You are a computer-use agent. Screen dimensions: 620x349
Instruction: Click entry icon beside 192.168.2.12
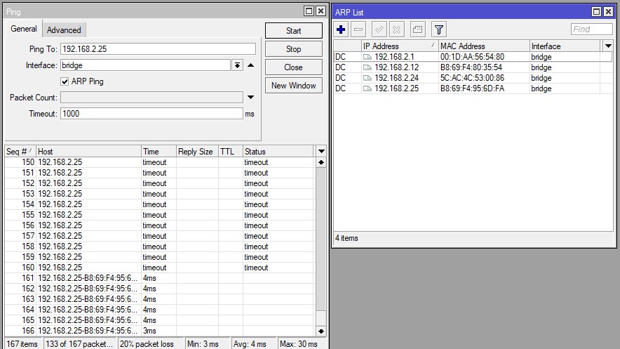click(x=368, y=67)
